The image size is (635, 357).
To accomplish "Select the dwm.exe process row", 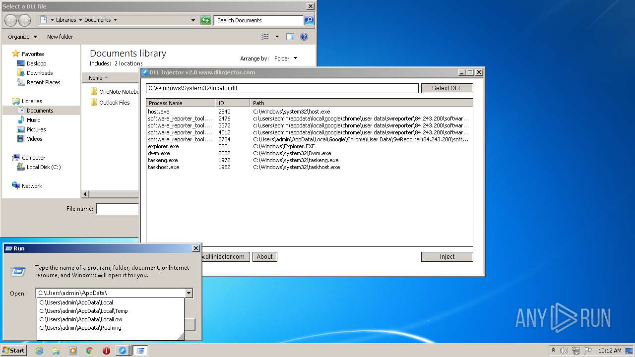I will point(310,153).
